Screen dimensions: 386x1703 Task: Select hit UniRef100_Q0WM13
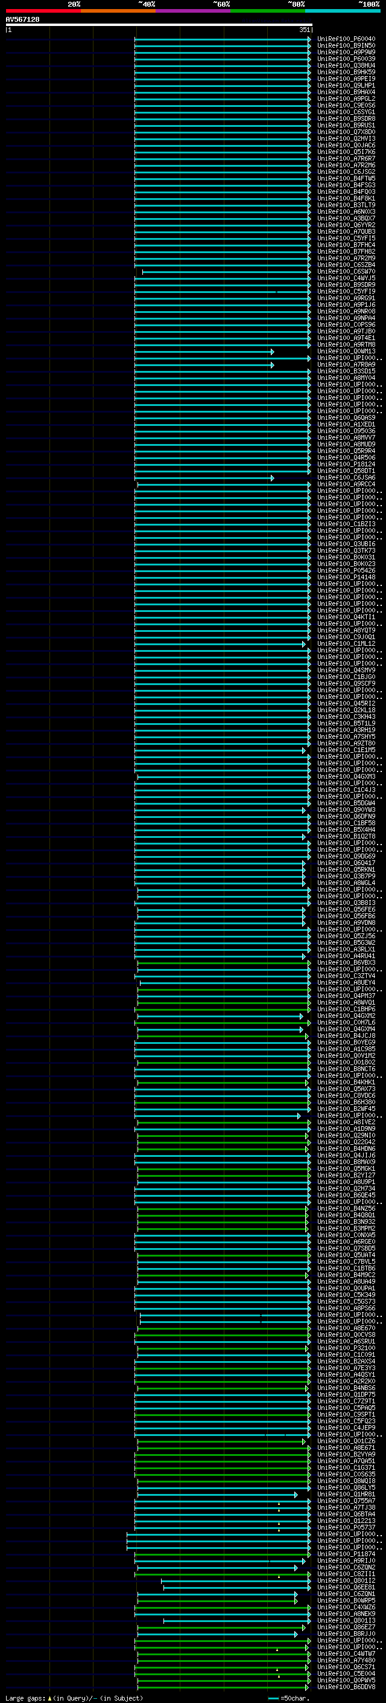pyautogui.click(x=346, y=352)
